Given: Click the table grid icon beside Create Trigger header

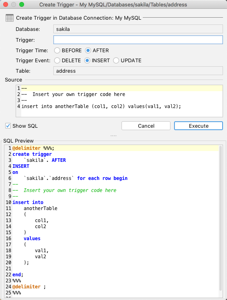Looking at the screenshot, I should click(x=10, y=18).
